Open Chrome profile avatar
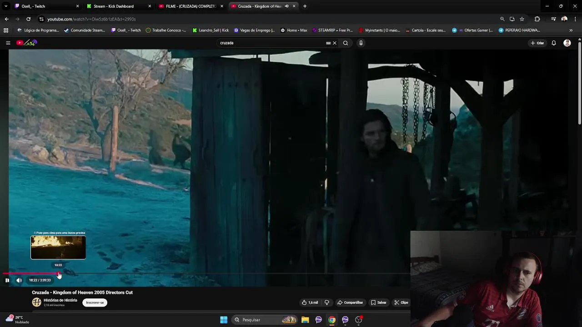The image size is (582, 327). (x=564, y=19)
